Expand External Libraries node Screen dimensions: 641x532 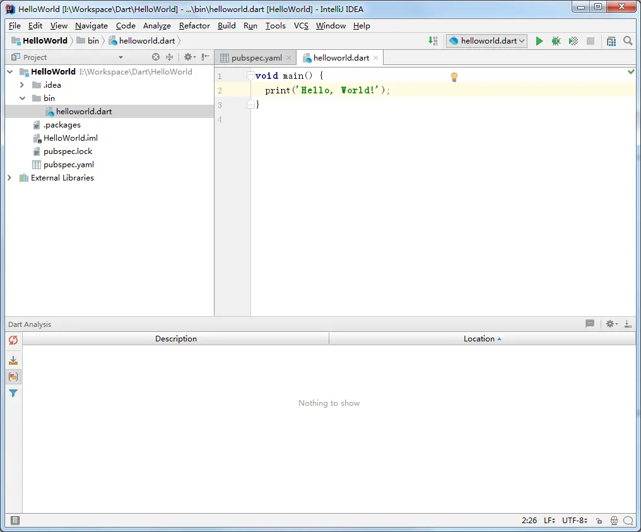[x=9, y=178]
